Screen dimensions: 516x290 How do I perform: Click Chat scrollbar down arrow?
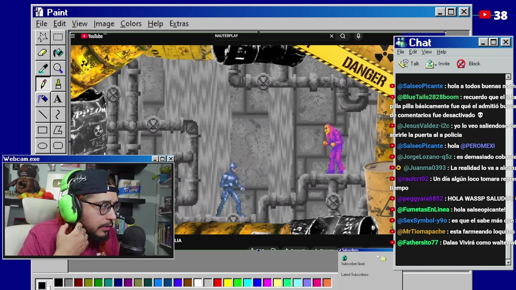coord(508,262)
